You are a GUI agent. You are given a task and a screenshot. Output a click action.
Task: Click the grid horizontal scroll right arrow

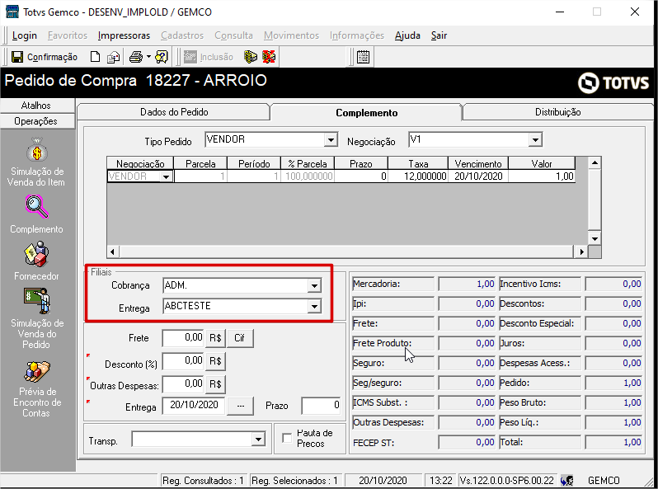(581, 252)
